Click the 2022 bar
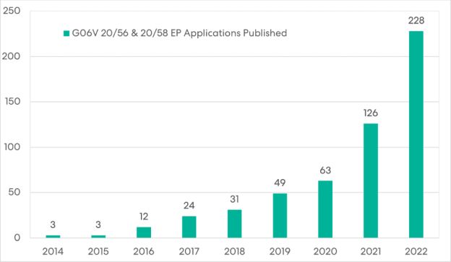Screen dimensions: 451x262 (416, 134)
